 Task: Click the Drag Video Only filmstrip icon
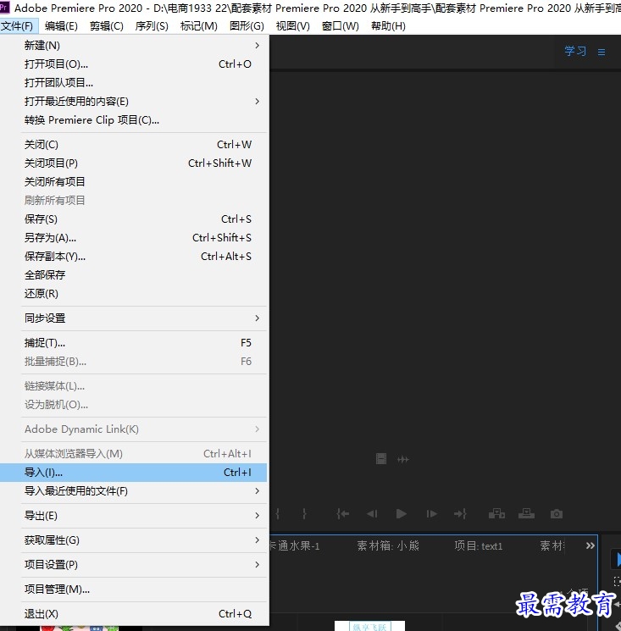coord(381,459)
